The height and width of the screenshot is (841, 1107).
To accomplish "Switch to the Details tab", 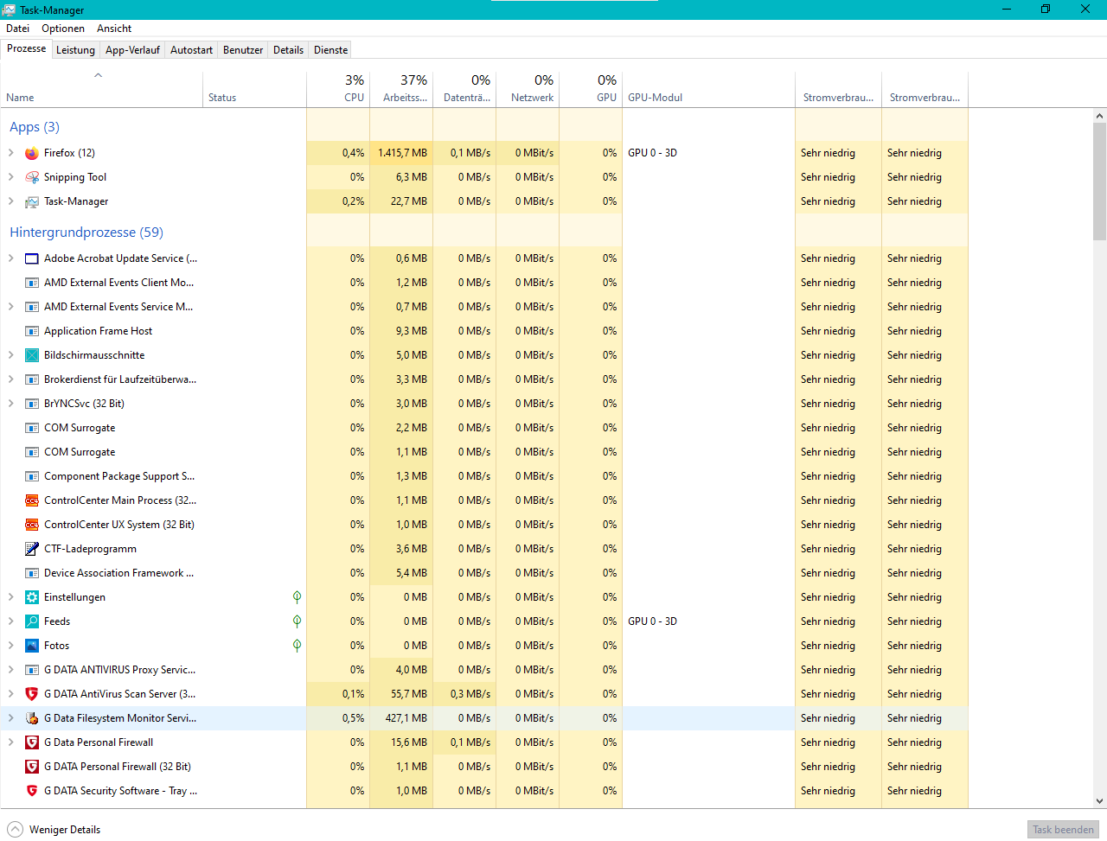I will point(288,50).
